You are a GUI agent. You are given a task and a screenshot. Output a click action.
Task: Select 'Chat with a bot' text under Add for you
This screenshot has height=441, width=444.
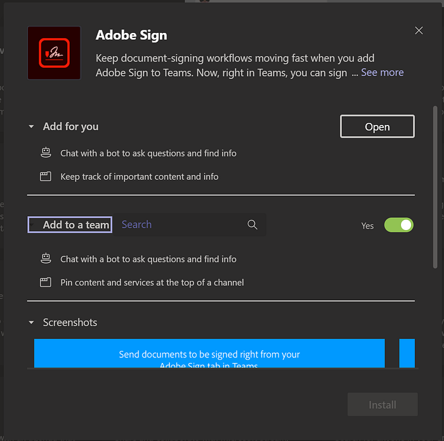[x=148, y=153]
